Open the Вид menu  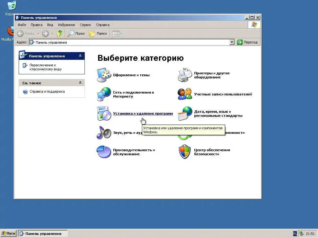point(50,25)
